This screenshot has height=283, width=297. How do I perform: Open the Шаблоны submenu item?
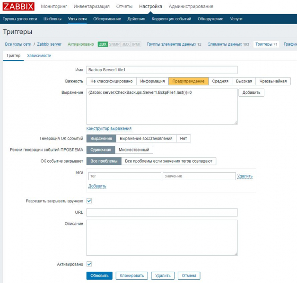point(52,19)
